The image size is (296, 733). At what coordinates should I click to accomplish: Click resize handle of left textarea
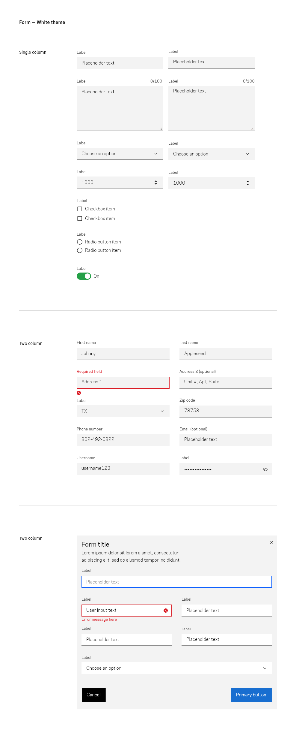coord(161,129)
